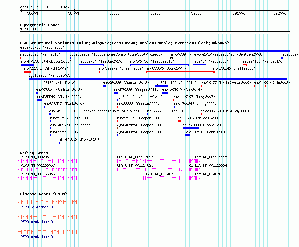Open the nsv828526 (Park2010) variant label
The image size is (299, 247).
coord(40,54)
